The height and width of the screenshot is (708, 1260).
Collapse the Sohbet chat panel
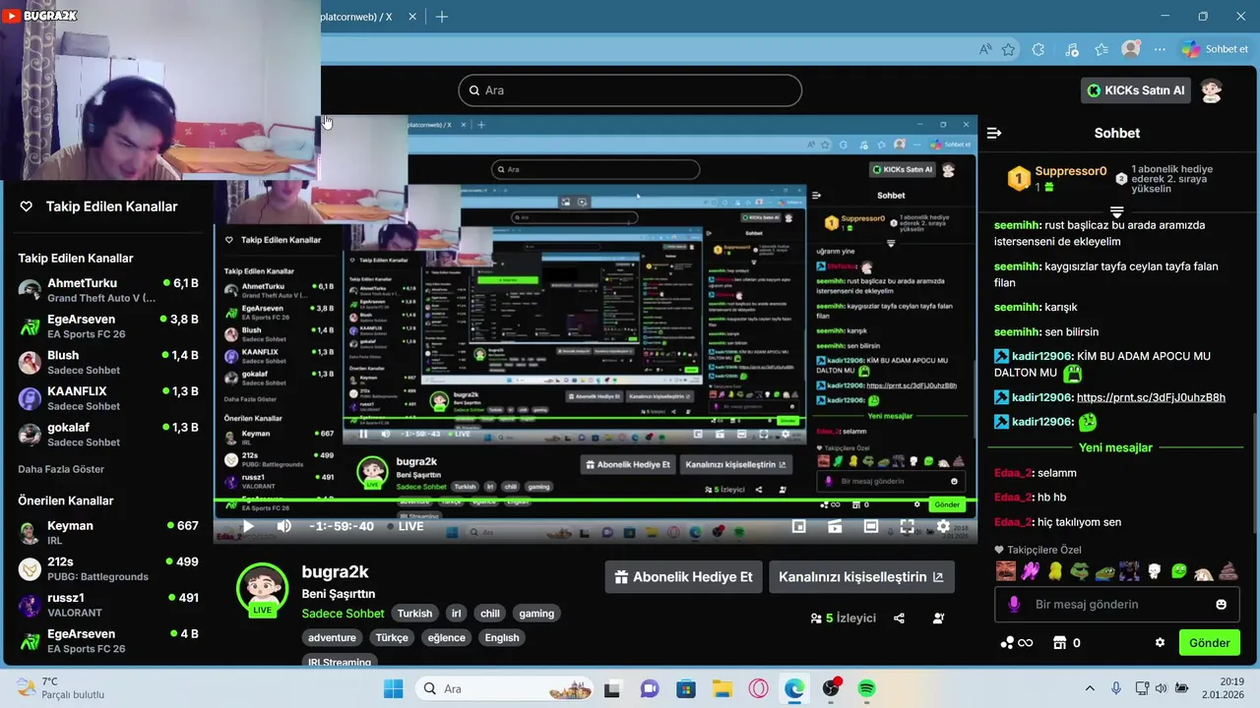[x=994, y=133]
